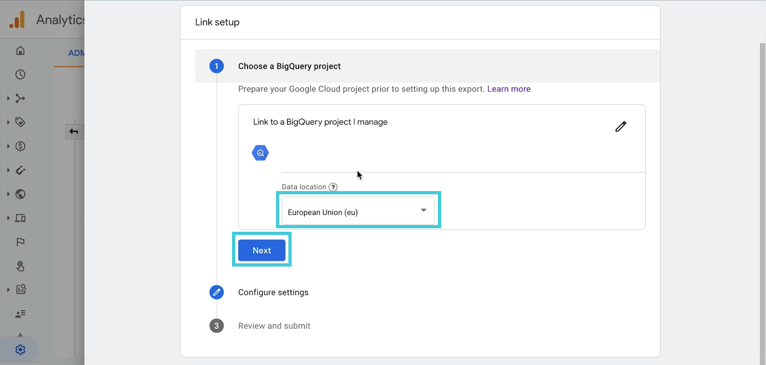Open the Tech devices icon in sidebar
The image size is (766, 365).
coord(20,218)
